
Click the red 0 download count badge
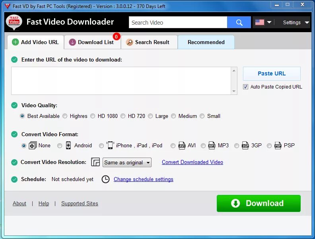[x=116, y=37]
